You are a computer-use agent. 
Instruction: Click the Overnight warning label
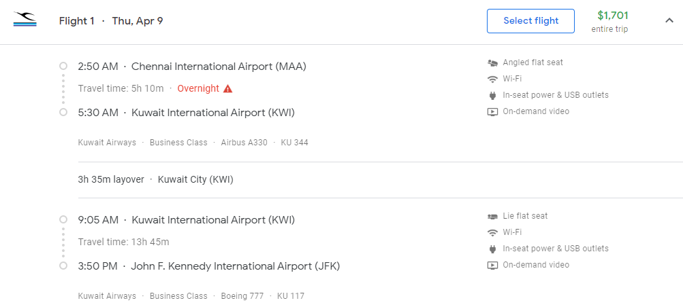[198, 88]
